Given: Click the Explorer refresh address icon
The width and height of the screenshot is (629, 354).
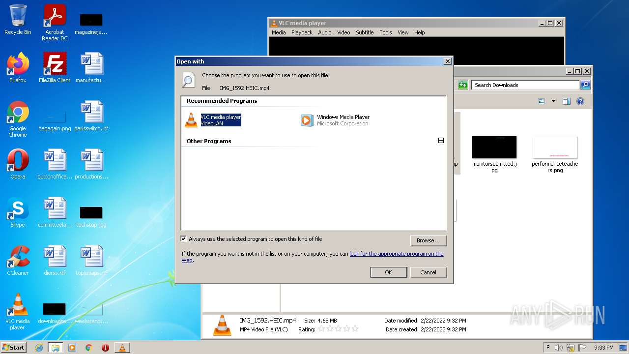Looking at the screenshot, I should 463,85.
